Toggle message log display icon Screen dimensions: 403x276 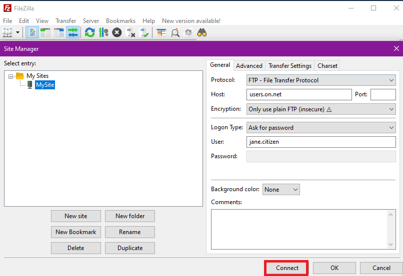click(x=32, y=32)
